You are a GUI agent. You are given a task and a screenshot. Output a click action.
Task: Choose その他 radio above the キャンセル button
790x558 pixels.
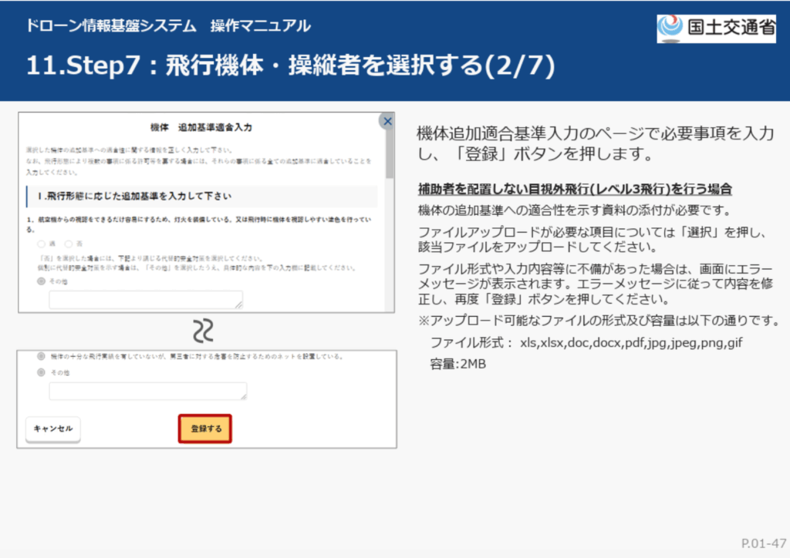point(42,372)
